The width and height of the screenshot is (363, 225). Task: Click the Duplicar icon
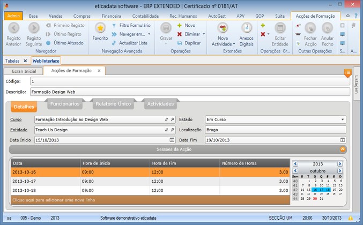[x=180, y=43]
